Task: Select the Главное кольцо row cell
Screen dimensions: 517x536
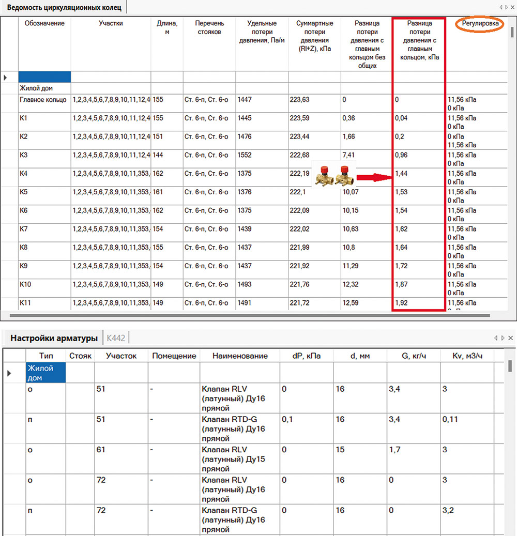Action: pyautogui.click(x=43, y=100)
